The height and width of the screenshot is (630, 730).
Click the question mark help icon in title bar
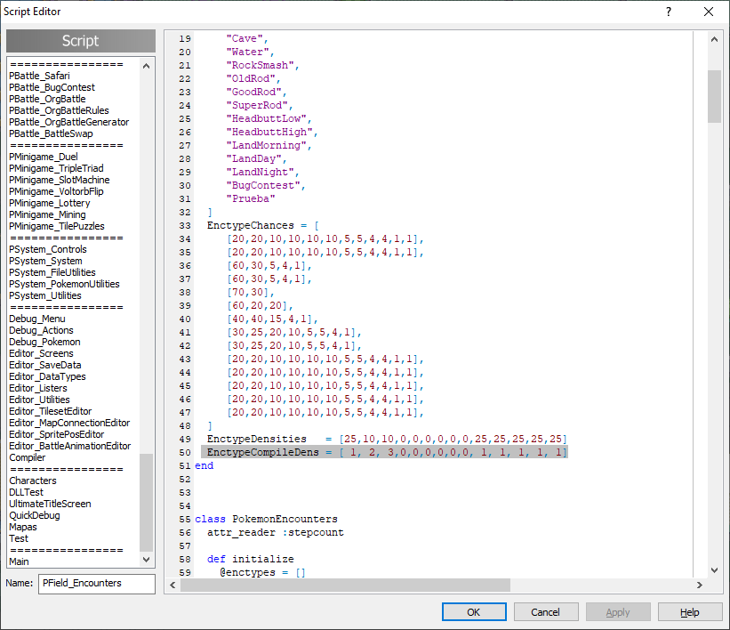669,12
